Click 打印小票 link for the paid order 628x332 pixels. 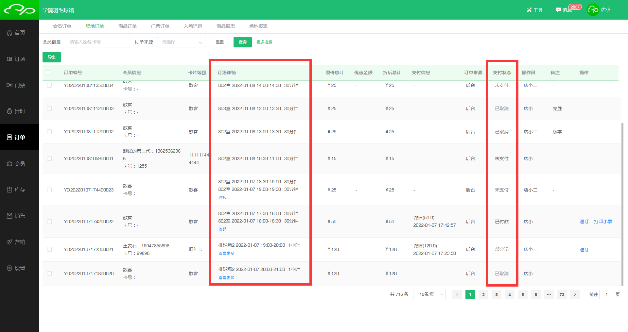point(603,222)
